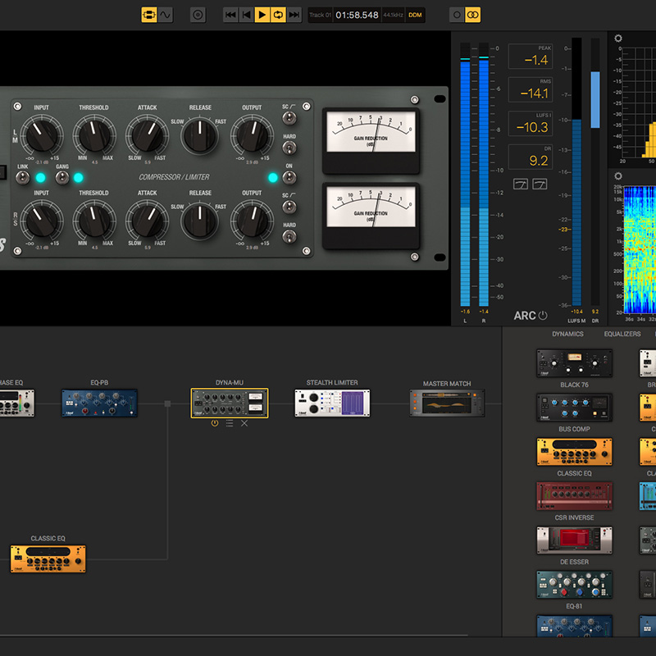This screenshot has height=656, width=656.
Task: Toggle the upper HARD knee switch
Action: tap(289, 148)
